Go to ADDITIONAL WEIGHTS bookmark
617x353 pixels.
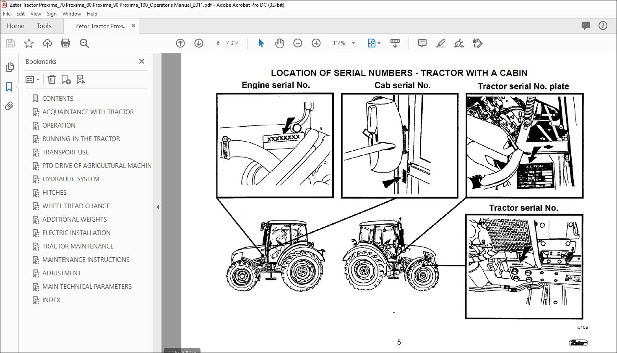75,220
